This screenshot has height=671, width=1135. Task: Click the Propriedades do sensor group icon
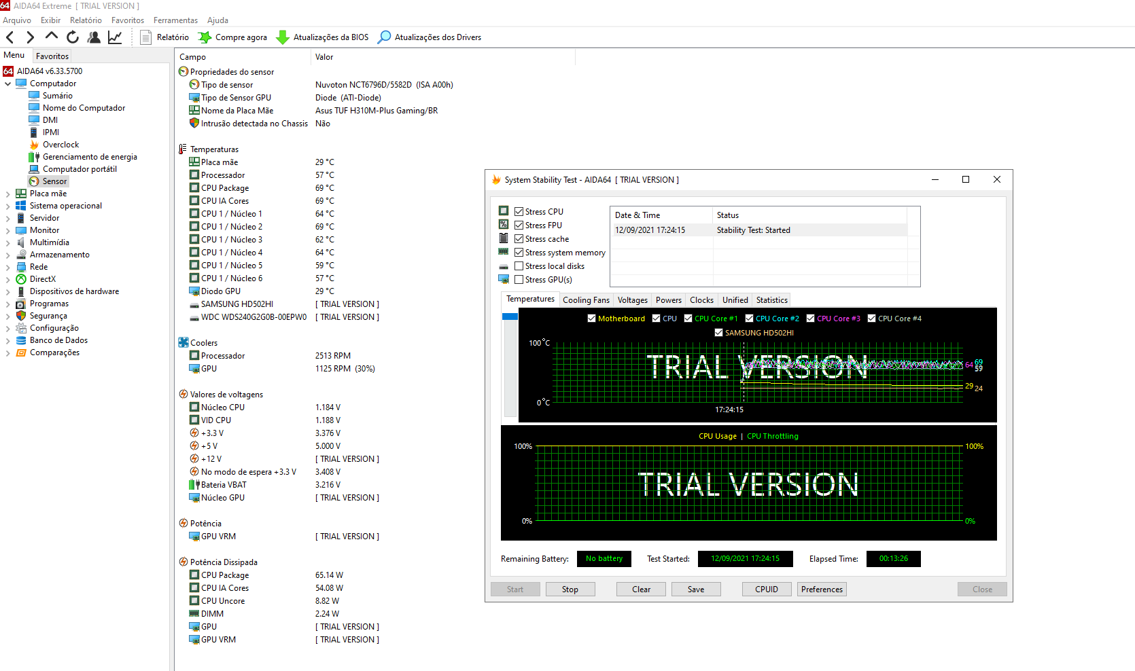pyautogui.click(x=184, y=72)
